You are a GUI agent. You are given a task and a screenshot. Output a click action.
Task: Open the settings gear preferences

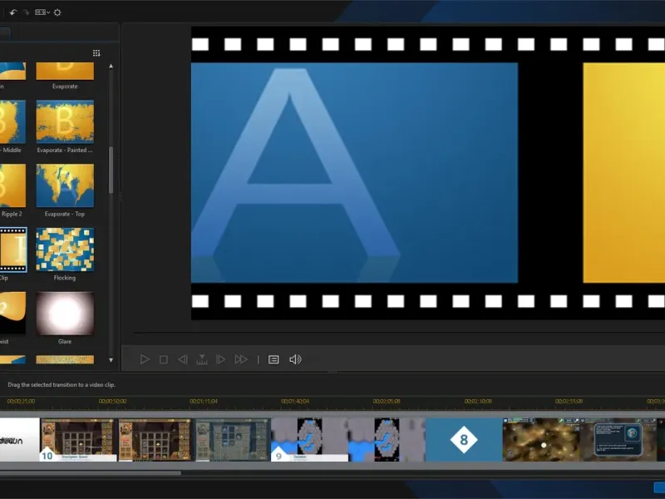pos(57,12)
